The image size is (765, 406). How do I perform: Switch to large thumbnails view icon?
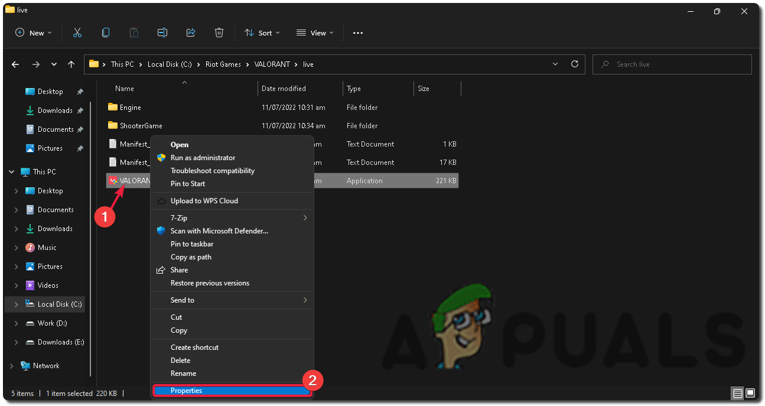pyautogui.click(x=750, y=393)
